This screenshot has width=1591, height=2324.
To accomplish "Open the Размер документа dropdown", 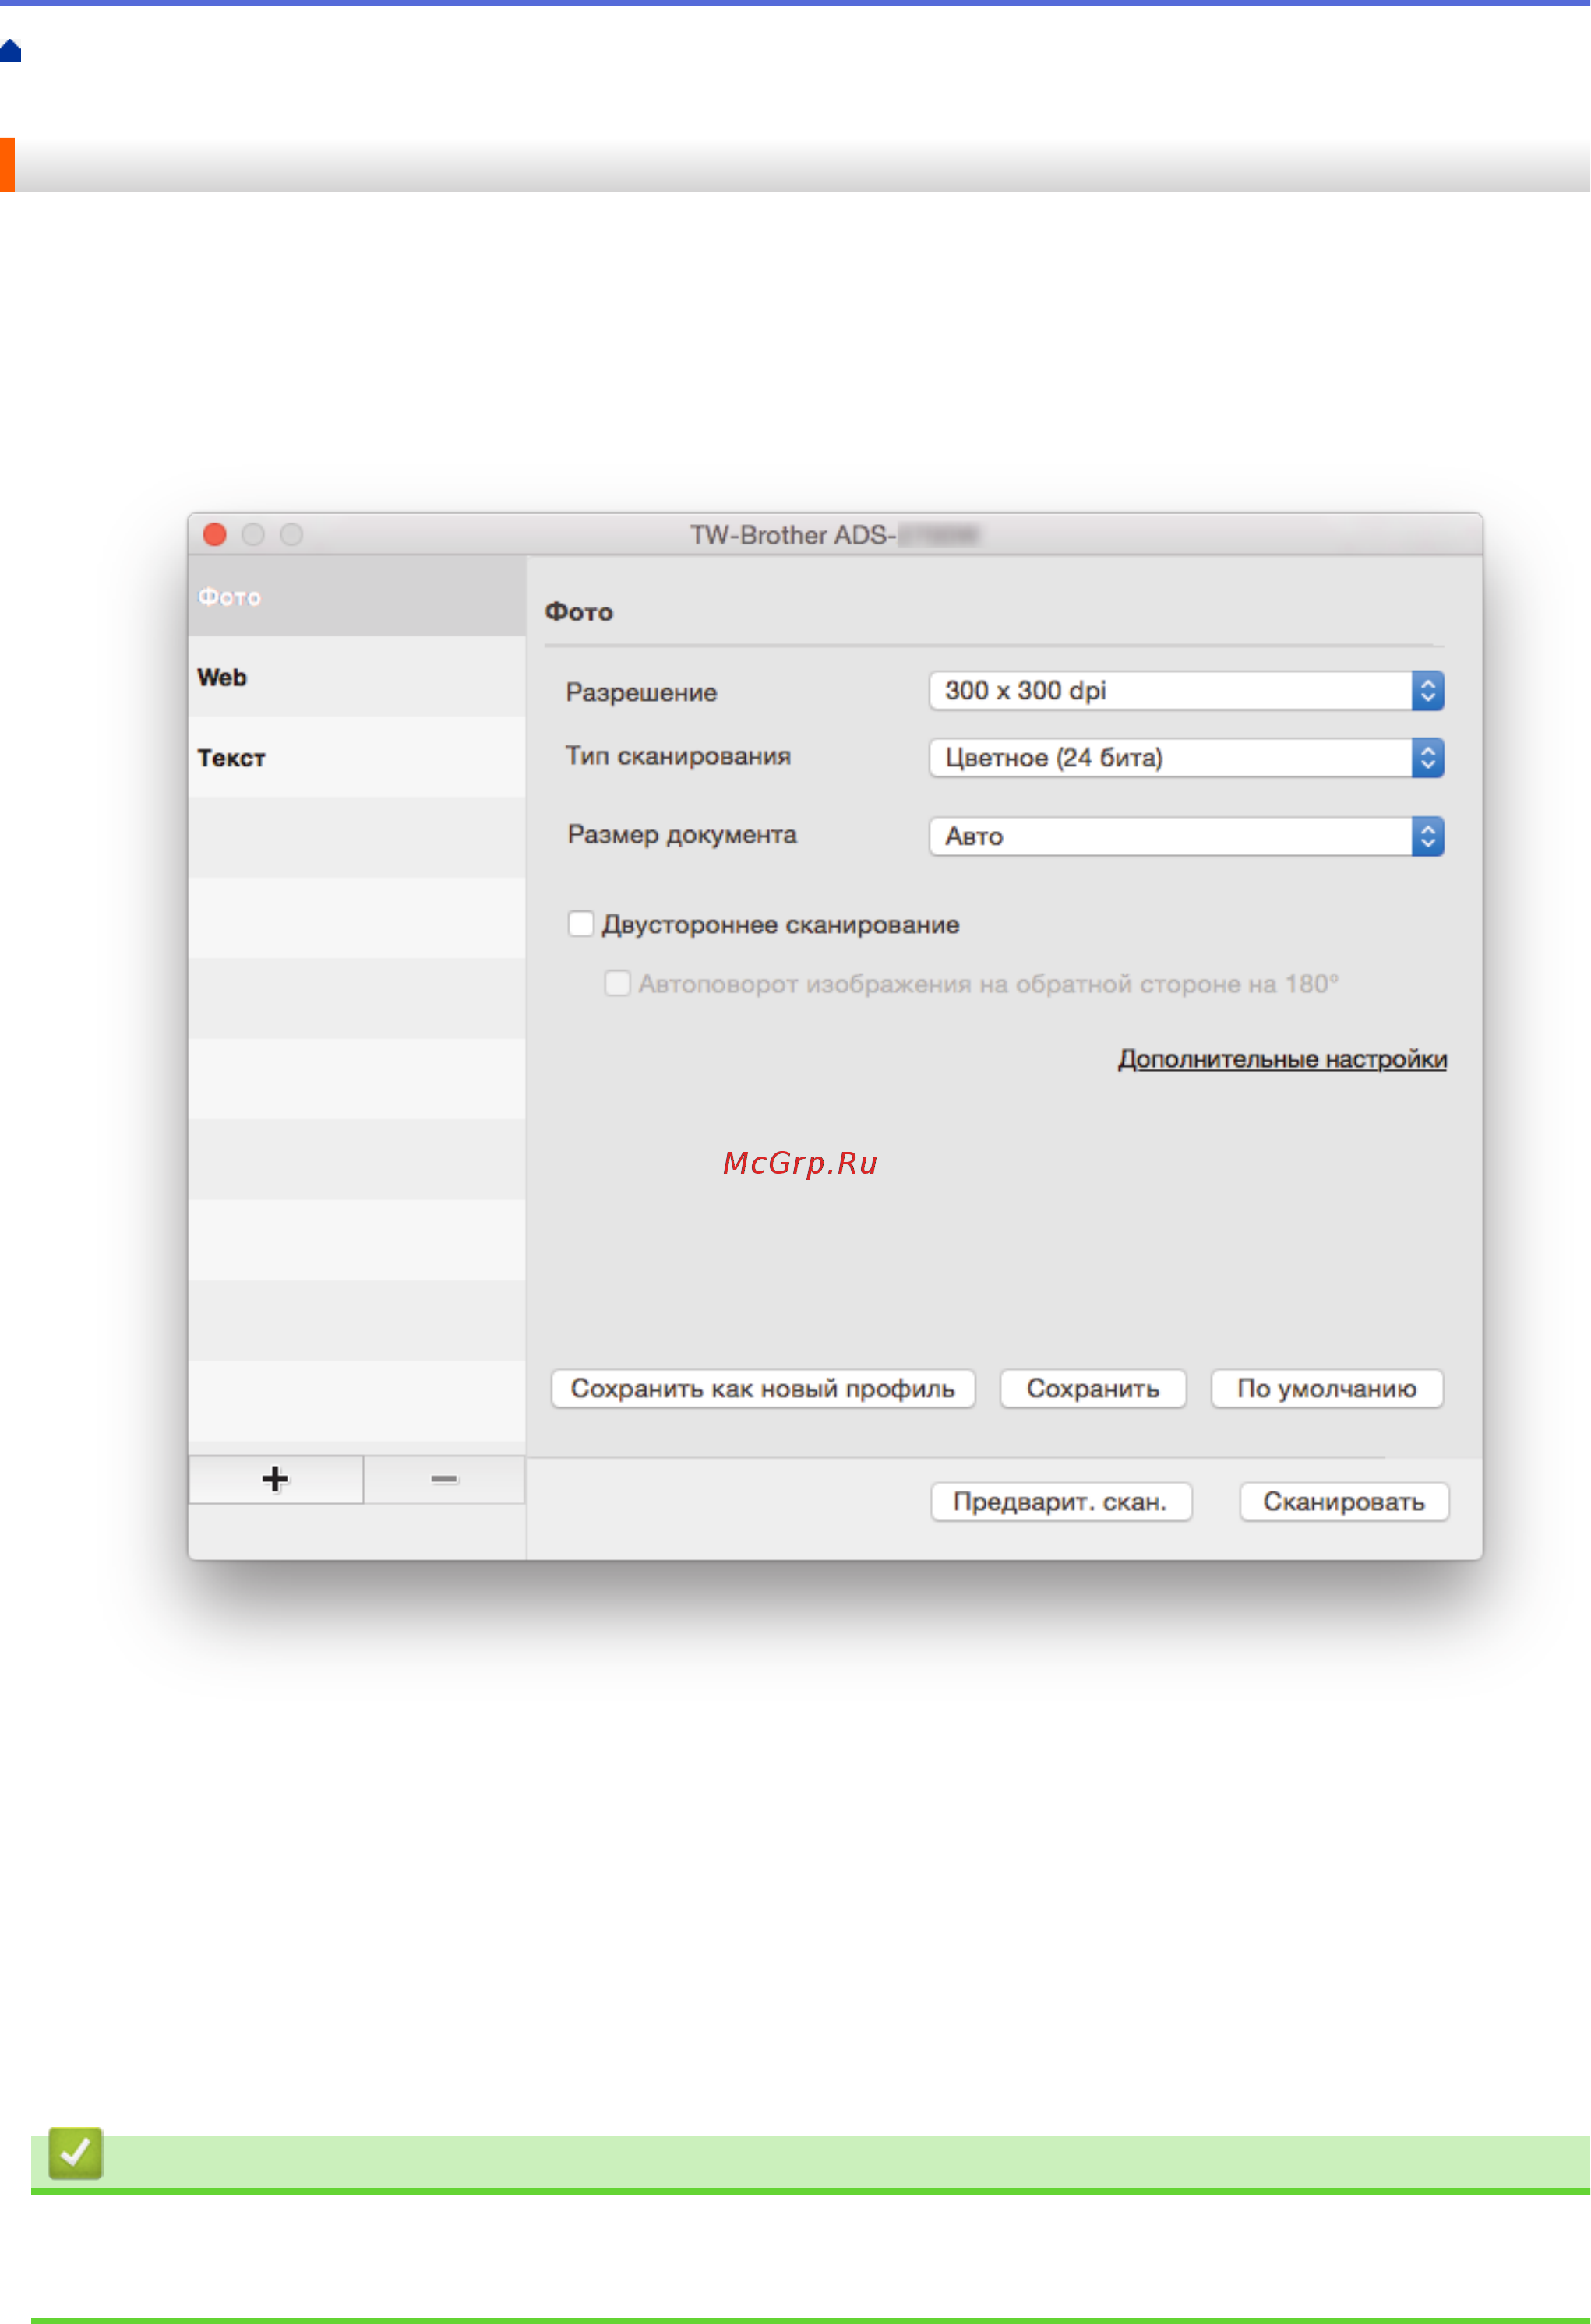I will point(1186,836).
